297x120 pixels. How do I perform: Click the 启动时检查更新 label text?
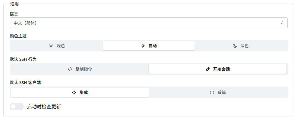coord(44,107)
